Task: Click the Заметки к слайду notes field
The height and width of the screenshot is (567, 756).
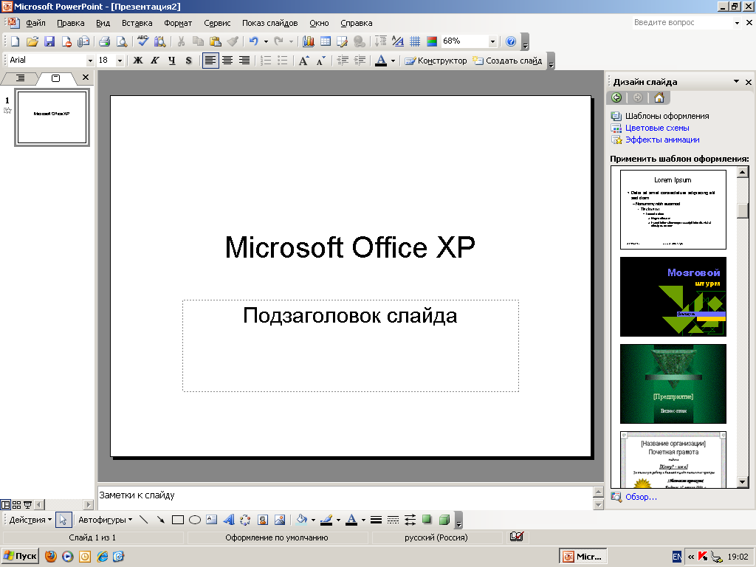Action: click(345, 498)
